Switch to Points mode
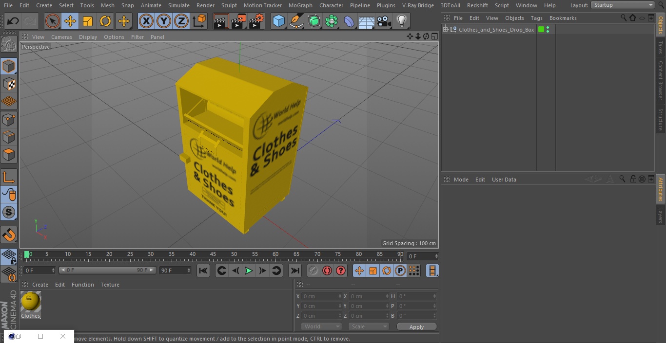Image resolution: width=666 pixels, height=343 pixels. click(x=9, y=119)
